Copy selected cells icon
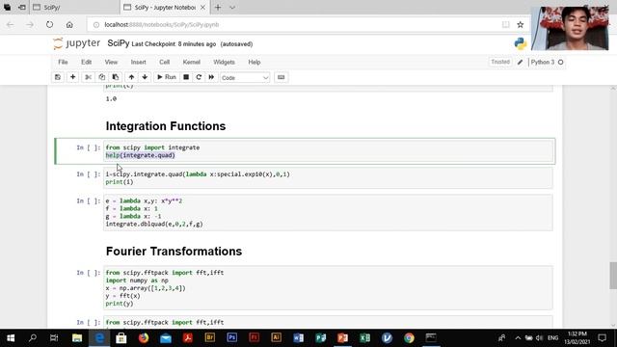 102,77
